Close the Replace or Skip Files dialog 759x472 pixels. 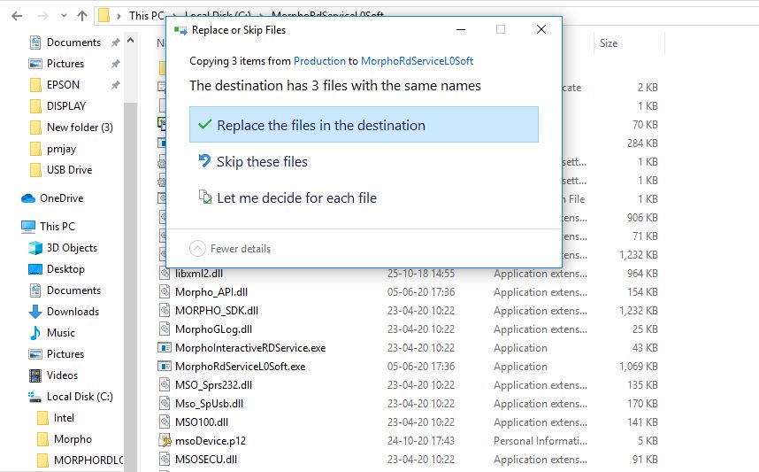(541, 29)
